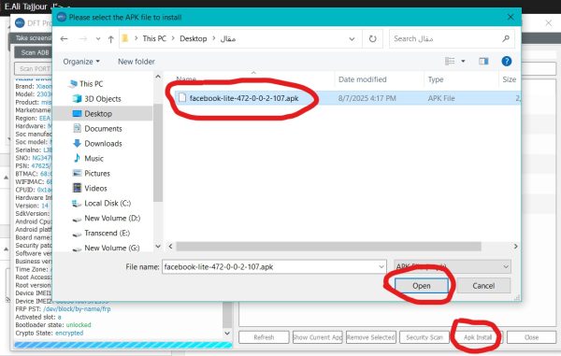Click Show Current App in DFT Pro
Viewport: 561px width, 356px height.
[317, 337]
